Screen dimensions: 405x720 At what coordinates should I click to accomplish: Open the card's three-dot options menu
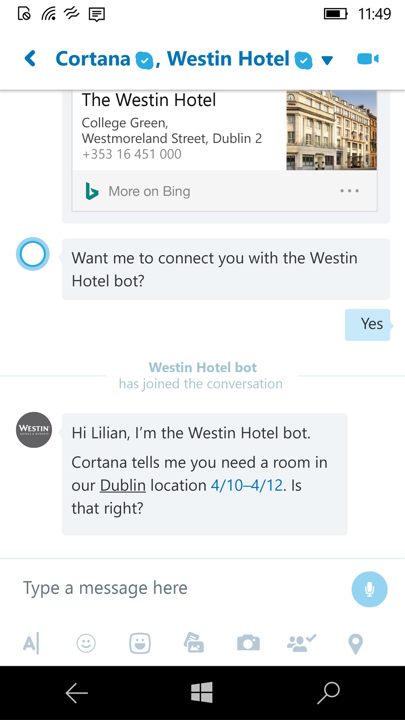350,191
